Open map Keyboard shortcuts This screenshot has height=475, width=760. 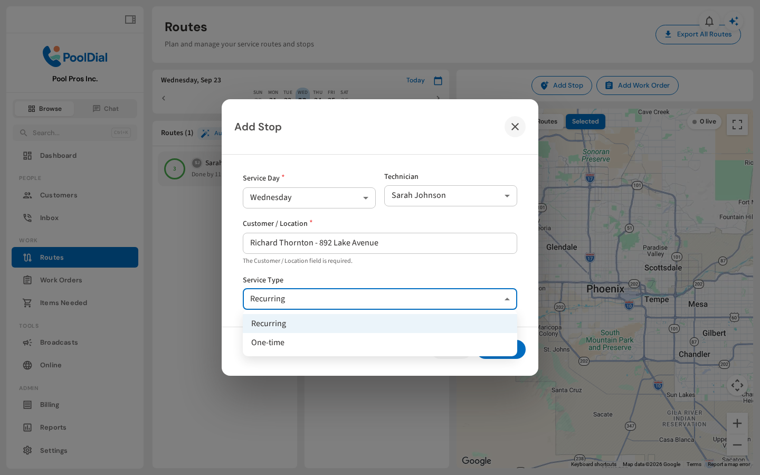(594, 464)
